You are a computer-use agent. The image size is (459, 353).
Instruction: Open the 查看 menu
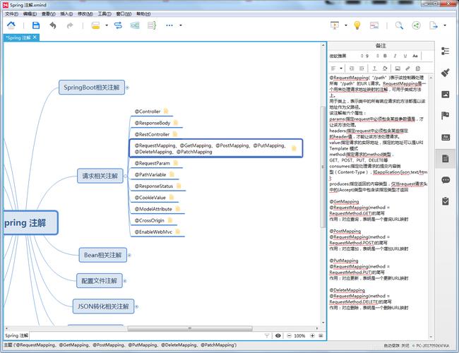(x=48, y=13)
